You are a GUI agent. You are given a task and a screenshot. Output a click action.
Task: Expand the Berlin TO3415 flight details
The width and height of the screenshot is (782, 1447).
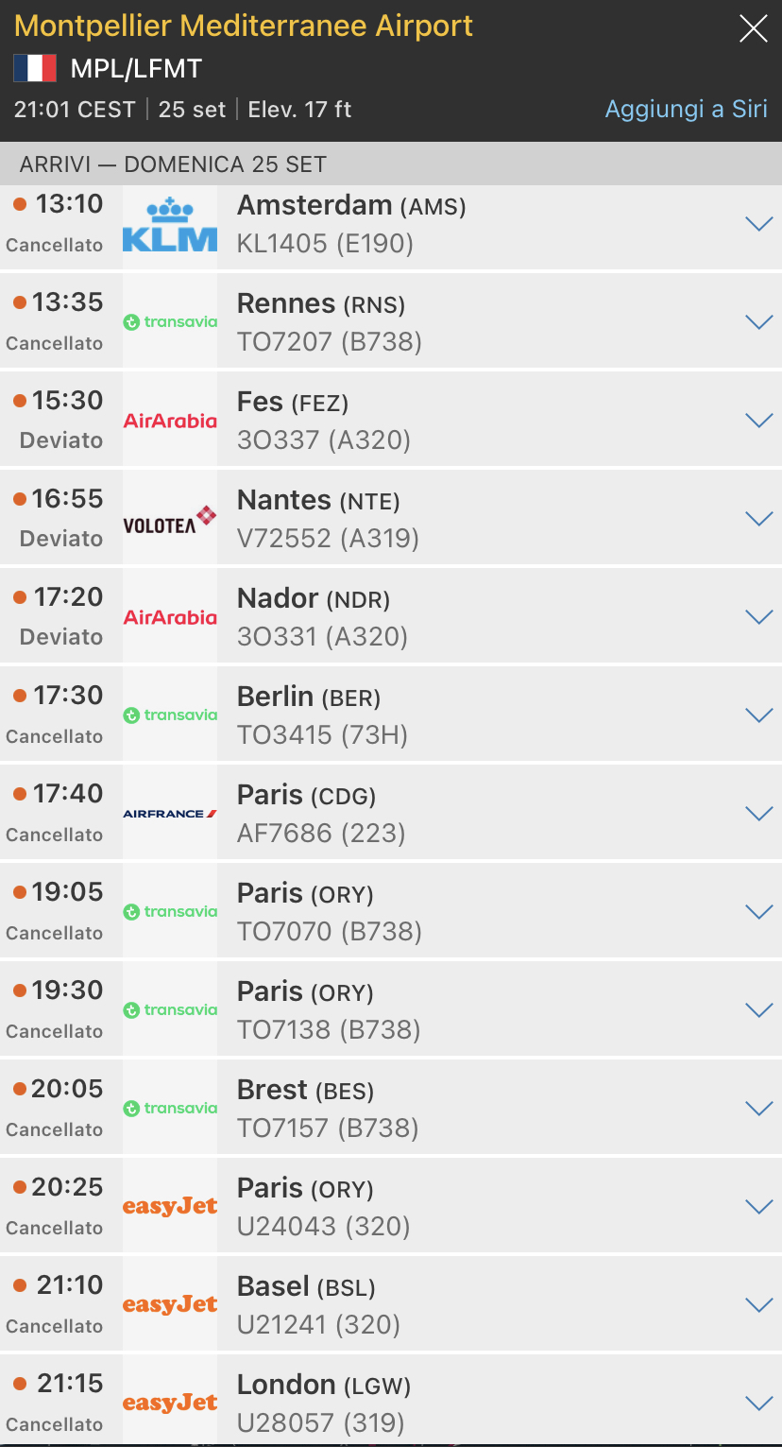(758, 715)
